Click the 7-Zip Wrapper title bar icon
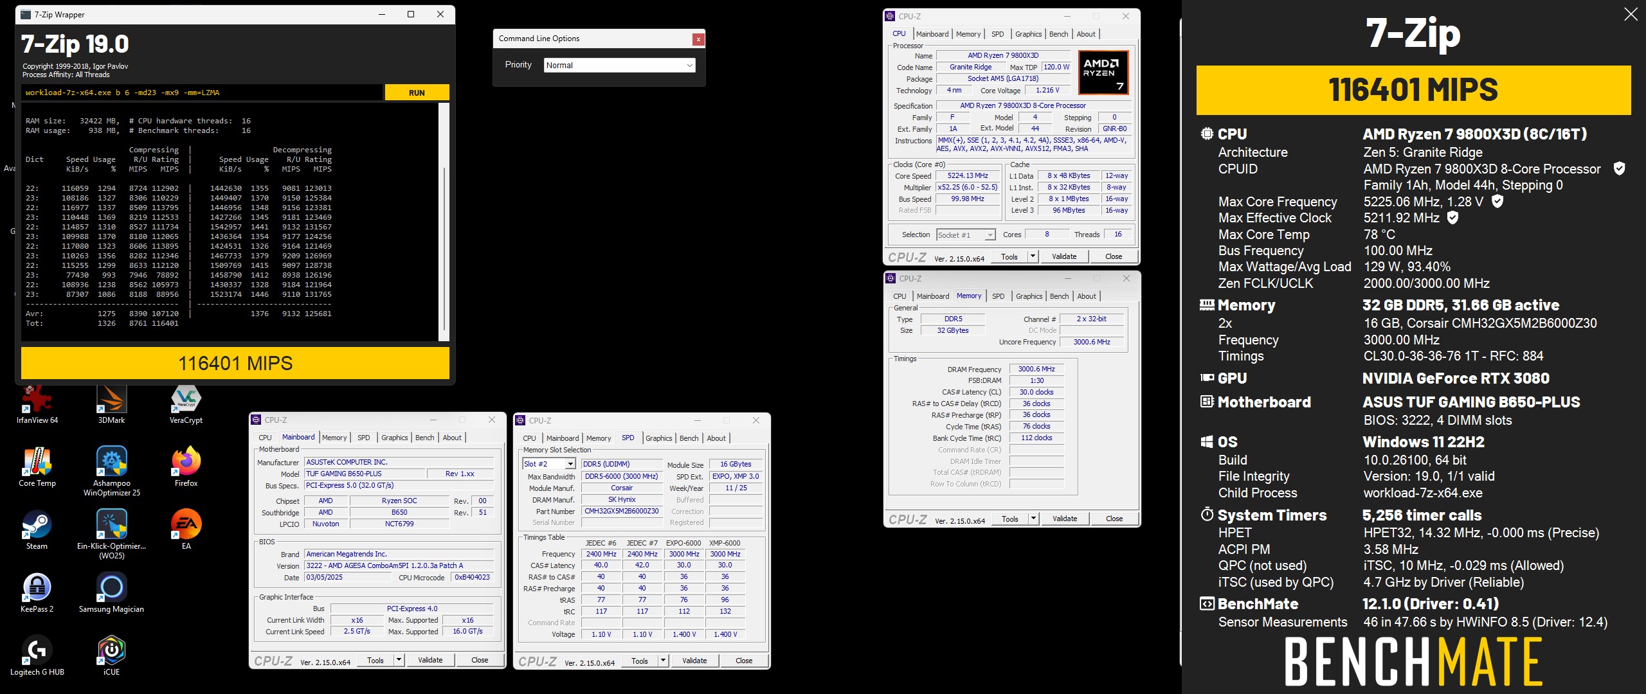The image size is (1646, 694). (x=26, y=14)
